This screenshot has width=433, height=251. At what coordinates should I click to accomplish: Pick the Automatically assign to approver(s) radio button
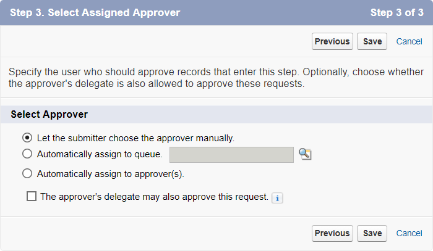(27, 173)
